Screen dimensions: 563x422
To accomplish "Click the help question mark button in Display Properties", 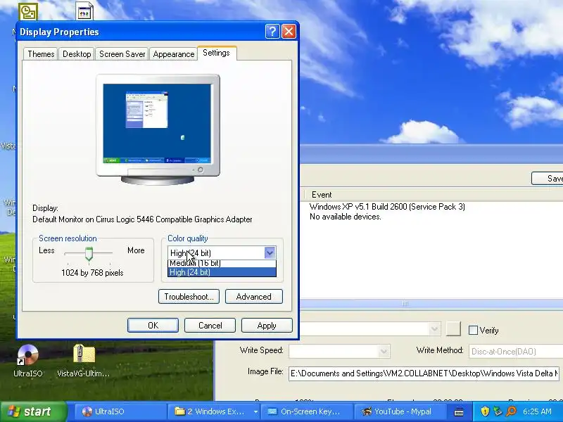I will 272,32.
